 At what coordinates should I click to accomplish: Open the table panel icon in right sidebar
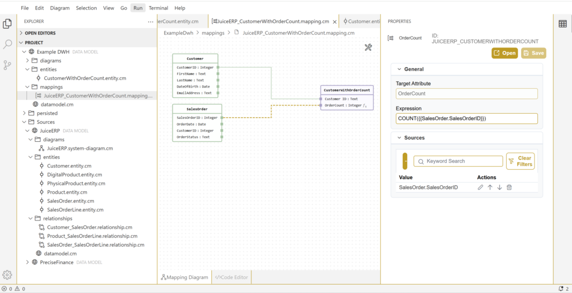coord(563,23)
